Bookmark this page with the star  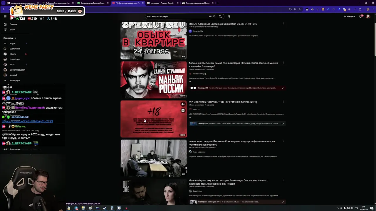[x=300, y=9]
